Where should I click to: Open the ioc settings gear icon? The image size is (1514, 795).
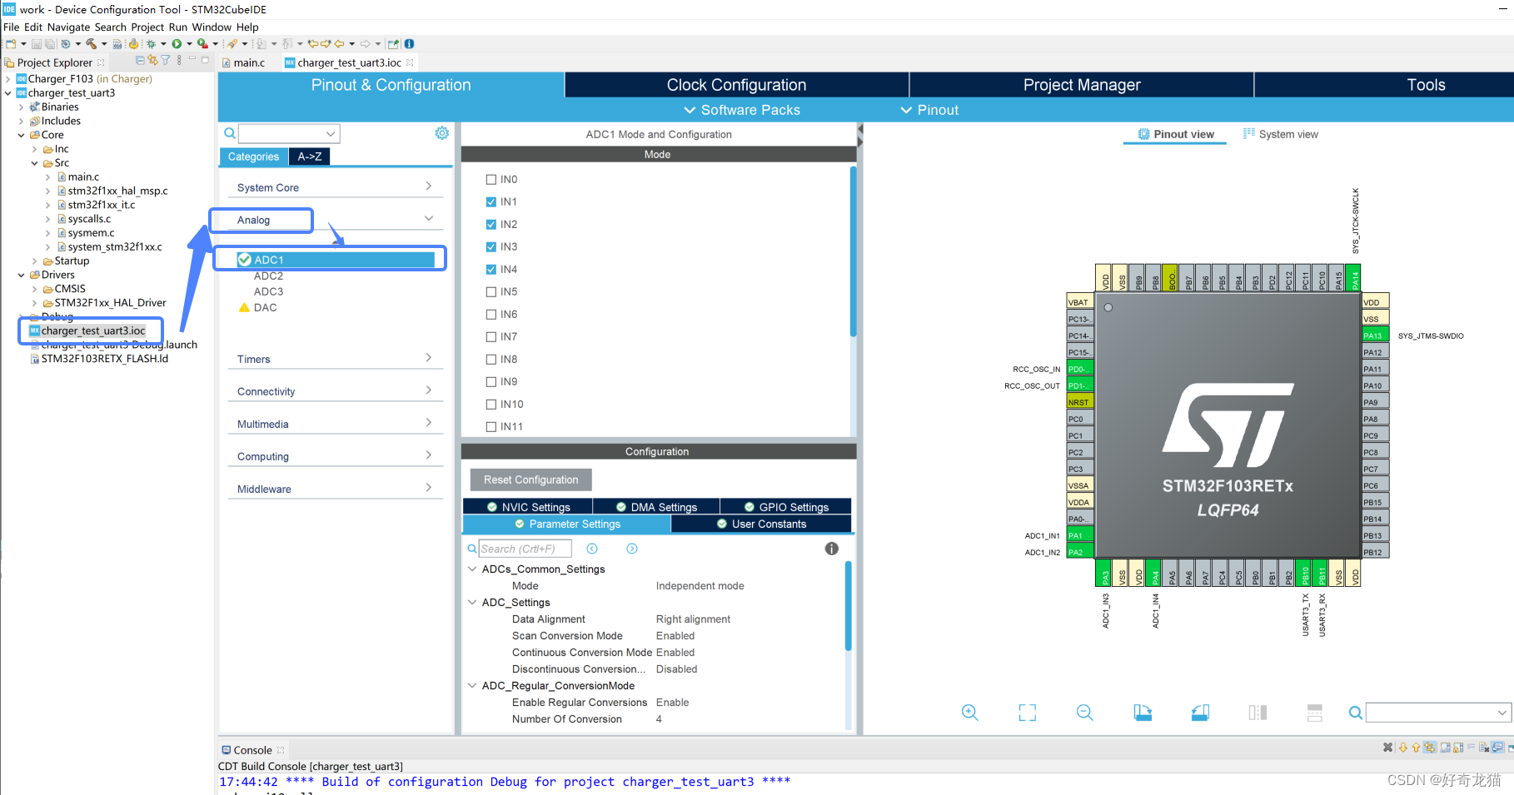coord(441,132)
